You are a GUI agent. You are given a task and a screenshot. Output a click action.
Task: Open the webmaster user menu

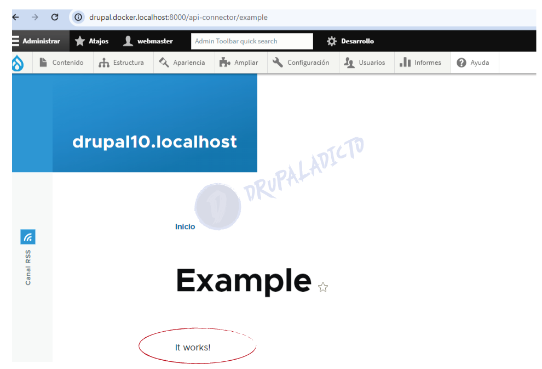[x=148, y=41]
